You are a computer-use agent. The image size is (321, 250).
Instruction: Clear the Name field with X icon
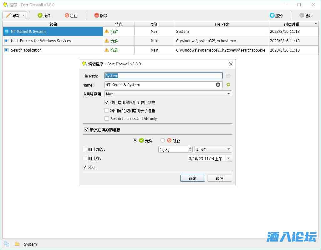pyautogui.click(x=218, y=85)
